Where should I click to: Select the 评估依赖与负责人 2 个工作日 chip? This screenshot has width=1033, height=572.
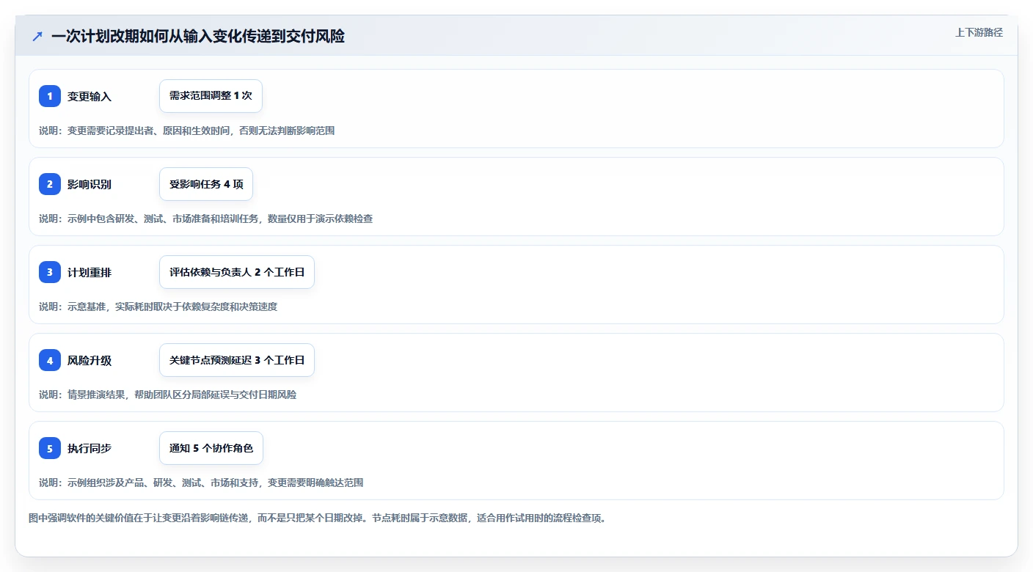[237, 272]
